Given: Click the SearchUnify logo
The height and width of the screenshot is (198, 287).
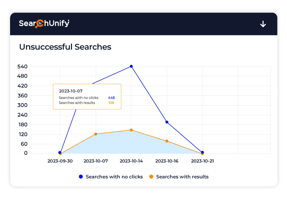Looking at the screenshot, I should (x=44, y=24).
